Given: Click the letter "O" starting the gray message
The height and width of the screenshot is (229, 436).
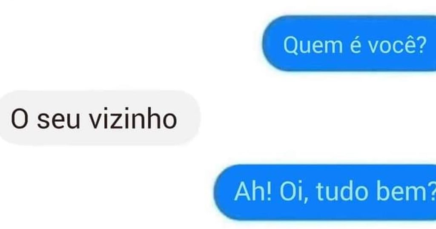Looking at the screenshot, I should click(x=20, y=119).
